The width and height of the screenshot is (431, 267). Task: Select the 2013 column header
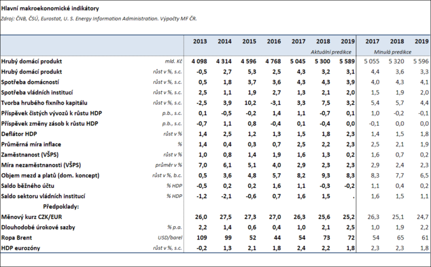[x=200, y=42]
